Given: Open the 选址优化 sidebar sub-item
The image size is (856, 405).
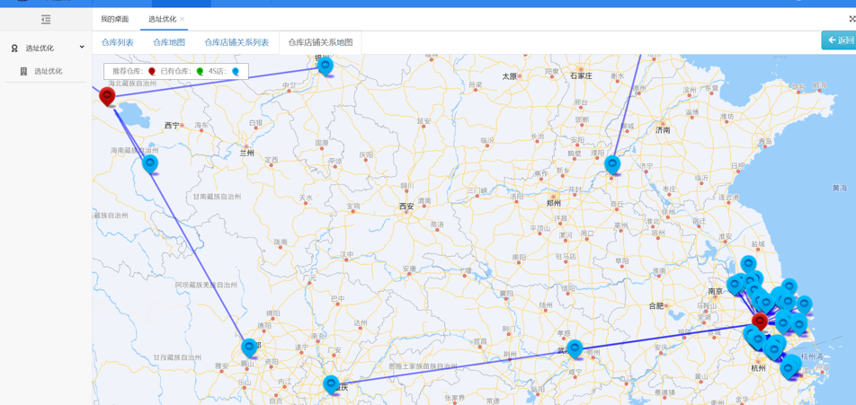Looking at the screenshot, I should click(x=48, y=71).
